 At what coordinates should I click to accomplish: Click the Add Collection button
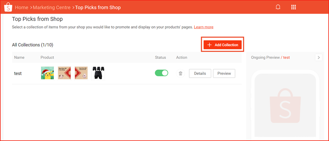pyautogui.click(x=223, y=45)
